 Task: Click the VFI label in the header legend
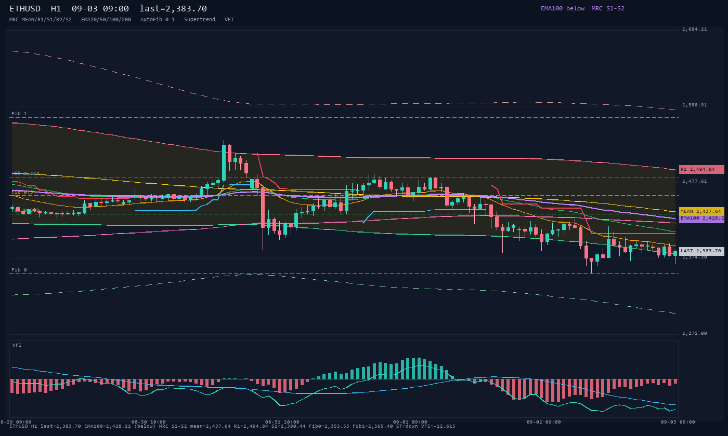tap(229, 19)
